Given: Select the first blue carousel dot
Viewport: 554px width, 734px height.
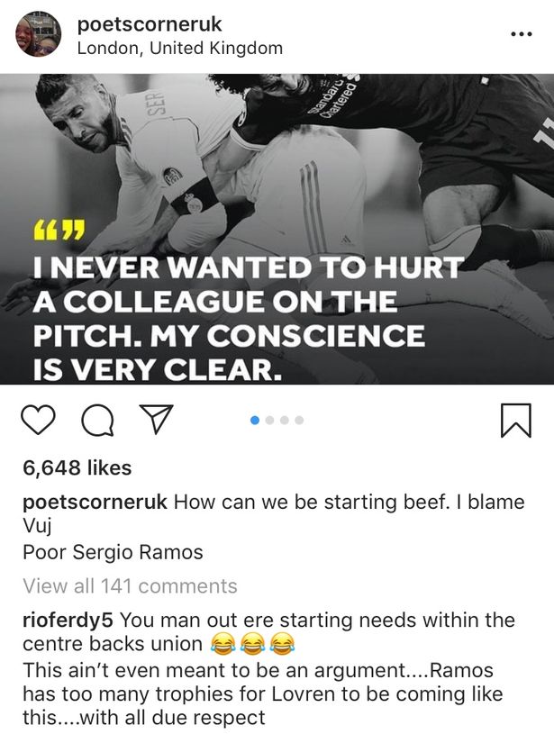Looking at the screenshot, I should (256, 420).
